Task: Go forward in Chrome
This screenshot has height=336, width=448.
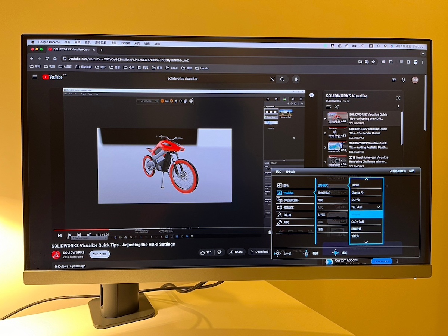Action: tap(40, 59)
